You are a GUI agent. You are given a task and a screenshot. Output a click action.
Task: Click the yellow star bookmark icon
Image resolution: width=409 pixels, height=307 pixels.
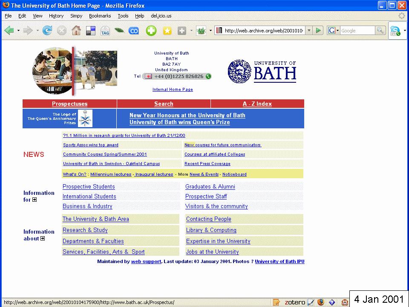[167, 31]
